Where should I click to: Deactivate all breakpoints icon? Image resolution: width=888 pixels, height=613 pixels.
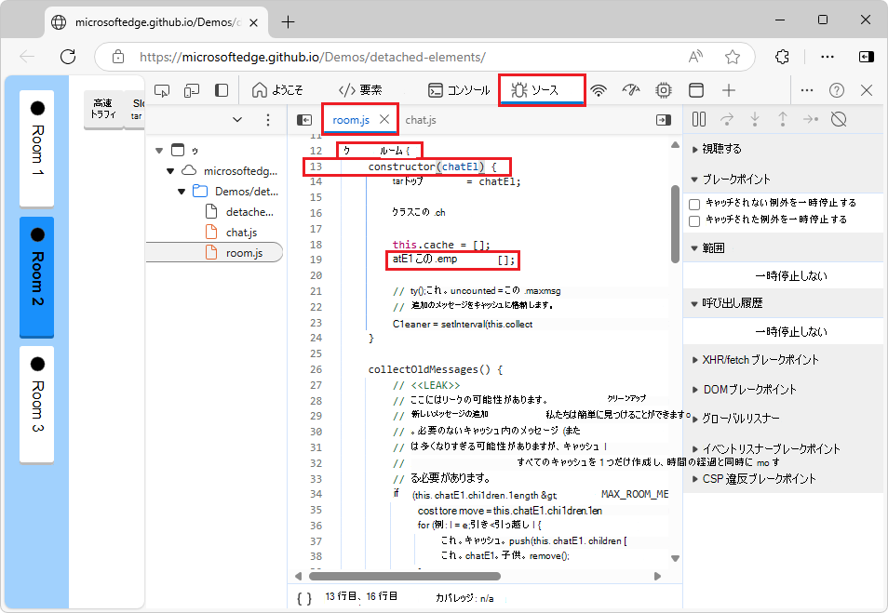838,119
